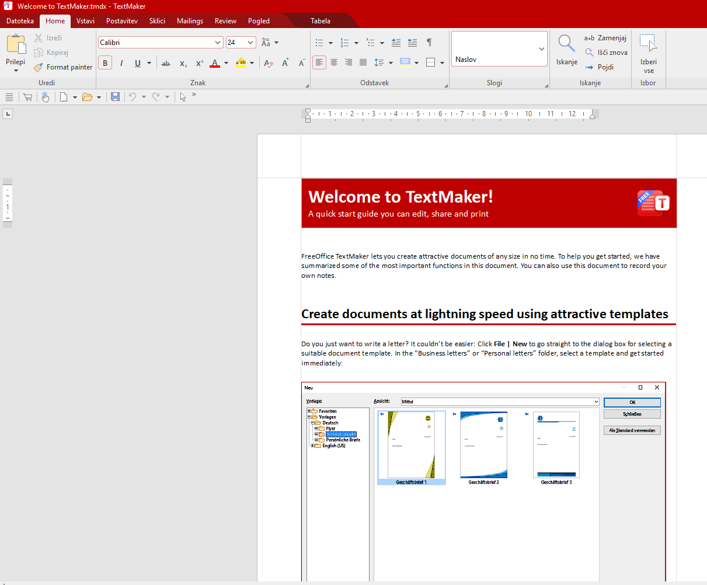Viewport: 707px width, 585px height.
Task: Switch to the Sklici ribbon tab
Action: coord(157,21)
